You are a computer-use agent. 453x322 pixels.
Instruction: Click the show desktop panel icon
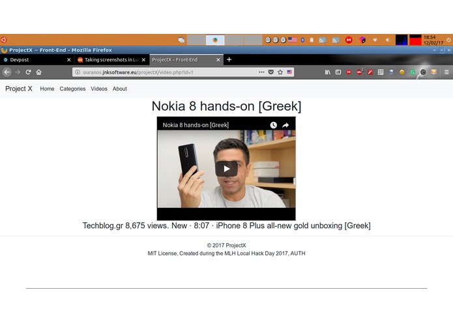[181, 40]
